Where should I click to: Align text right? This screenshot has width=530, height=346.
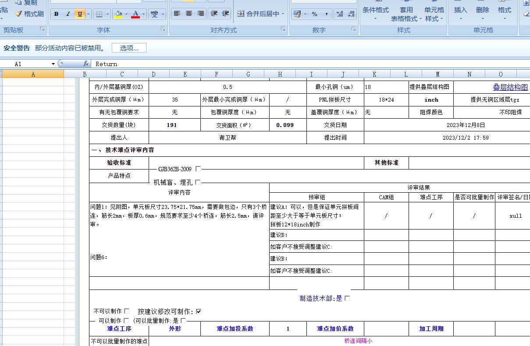[201, 14]
